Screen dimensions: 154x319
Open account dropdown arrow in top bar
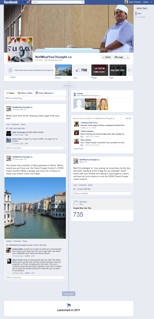(151, 2)
